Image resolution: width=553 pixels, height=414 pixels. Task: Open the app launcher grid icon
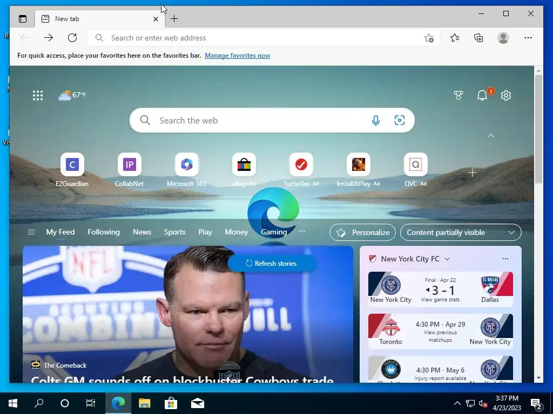38,95
